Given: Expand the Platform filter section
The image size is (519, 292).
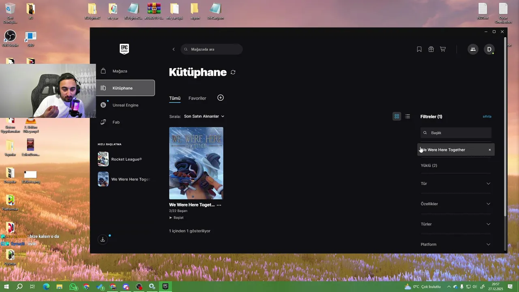Looking at the screenshot, I should (x=456, y=245).
